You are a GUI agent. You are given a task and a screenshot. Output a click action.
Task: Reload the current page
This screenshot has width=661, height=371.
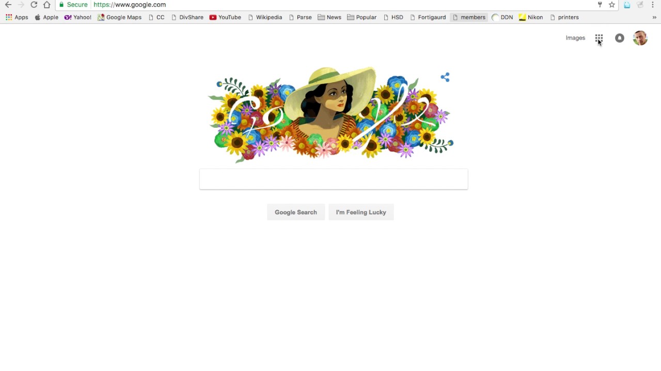[34, 5]
